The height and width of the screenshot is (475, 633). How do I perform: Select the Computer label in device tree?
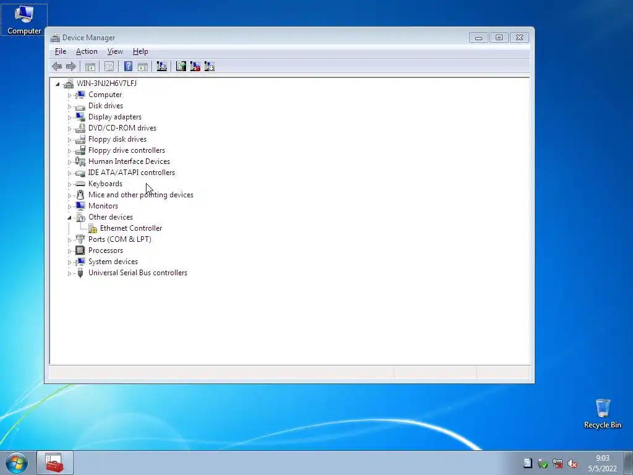(x=105, y=95)
